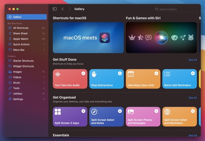Click the Widget Shortcuts folder icon
Viewport: 205px width, 141px height.
coord(10,66)
